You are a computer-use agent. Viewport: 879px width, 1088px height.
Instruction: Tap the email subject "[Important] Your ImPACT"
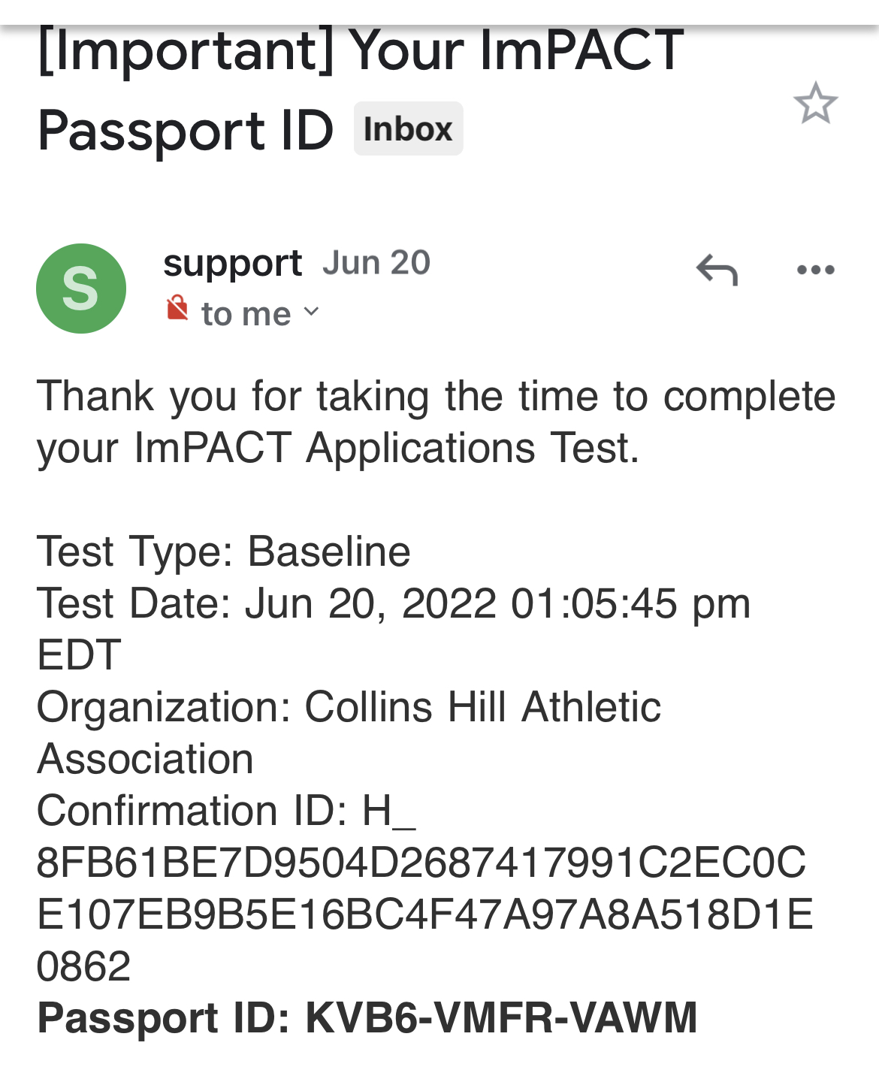click(361, 50)
